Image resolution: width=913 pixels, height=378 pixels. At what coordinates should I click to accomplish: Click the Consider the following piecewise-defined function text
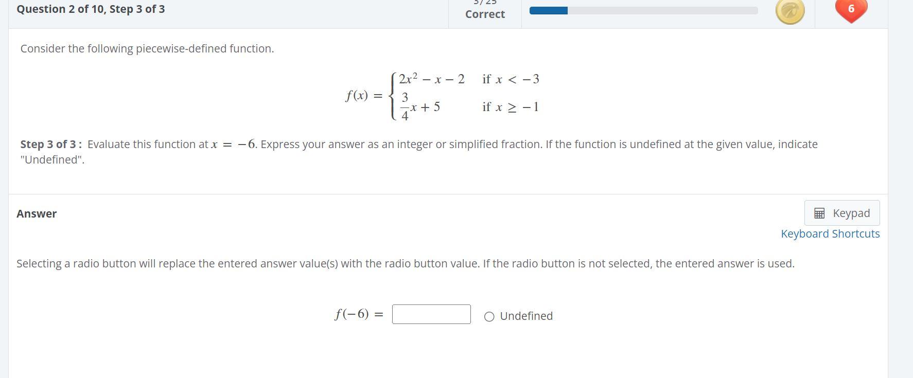click(147, 48)
